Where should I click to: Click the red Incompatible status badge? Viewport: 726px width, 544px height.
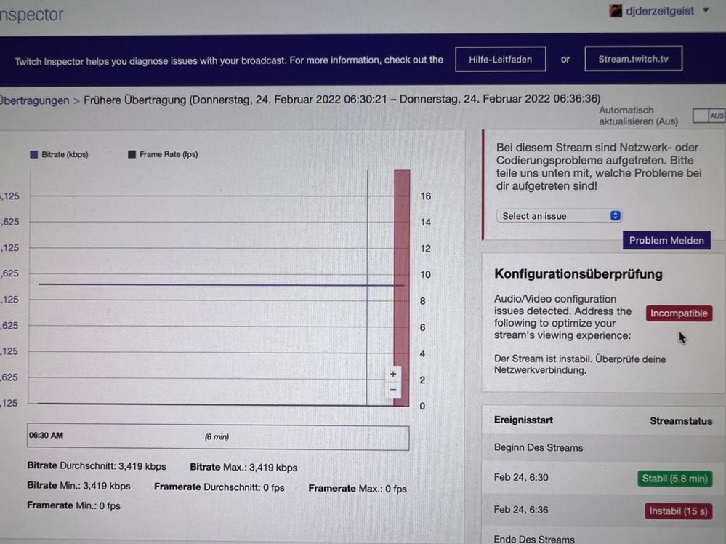(x=679, y=313)
